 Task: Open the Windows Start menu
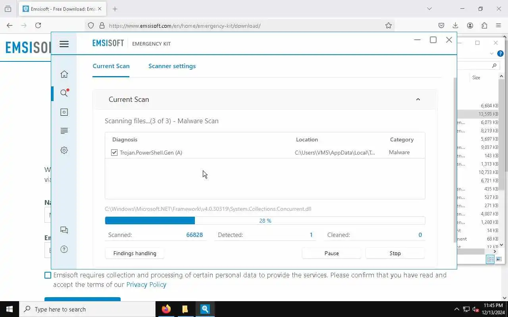(x=10, y=309)
